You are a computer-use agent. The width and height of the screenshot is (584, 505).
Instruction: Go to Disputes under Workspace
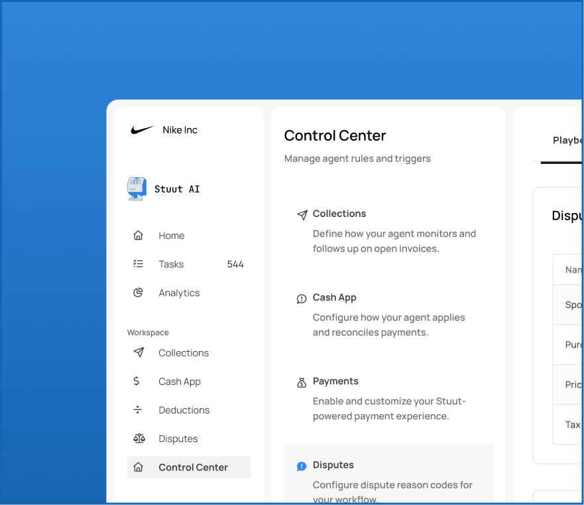[x=189, y=439]
